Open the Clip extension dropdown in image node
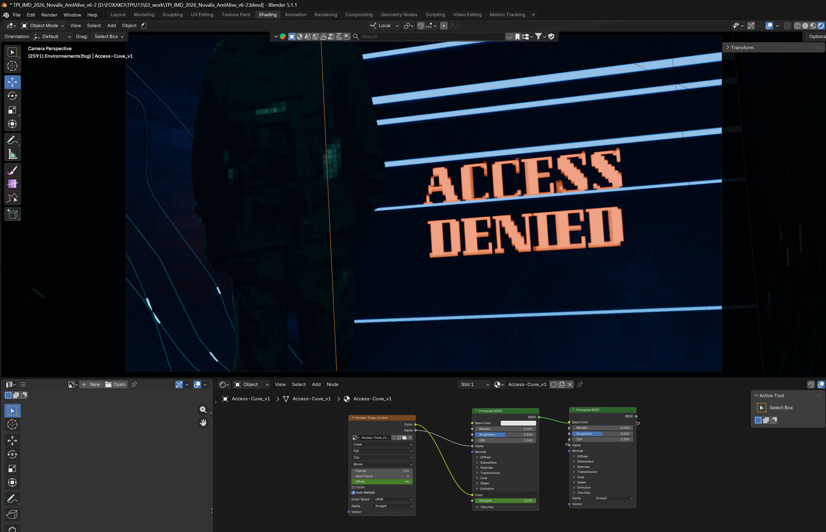Viewport: 826px width, 532px height. pos(383,458)
